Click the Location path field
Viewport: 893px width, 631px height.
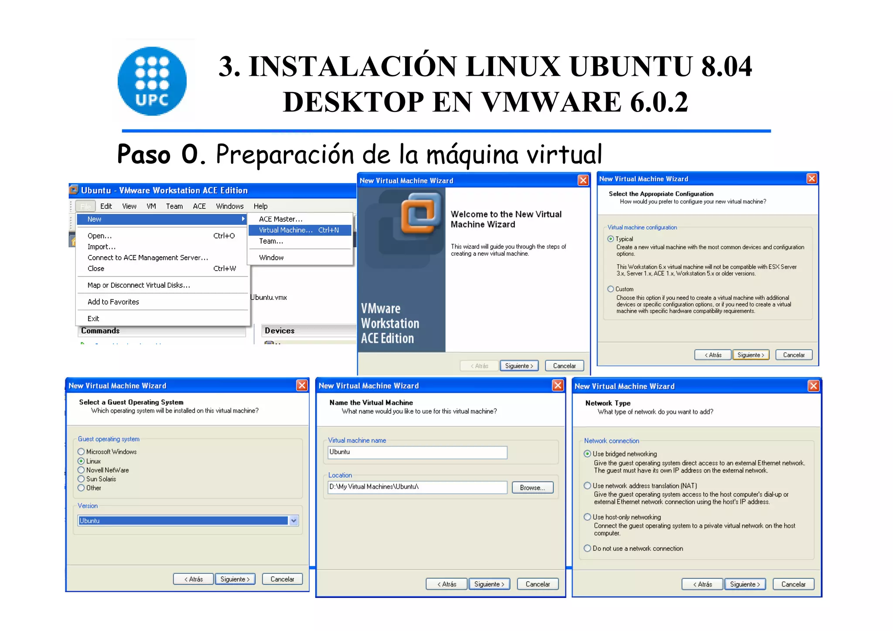coord(417,487)
